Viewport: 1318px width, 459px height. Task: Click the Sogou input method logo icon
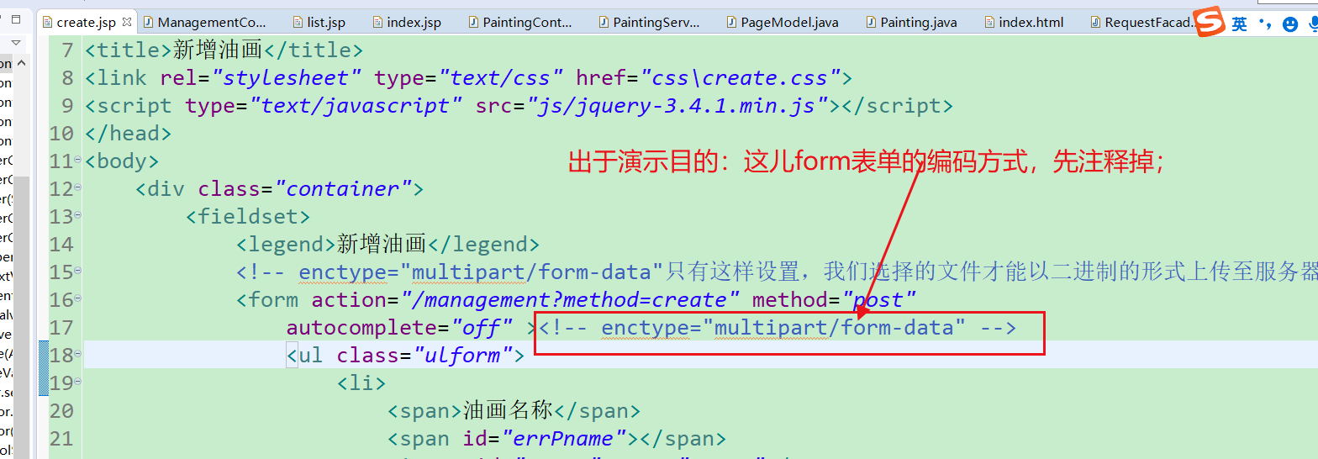click(1210, 21)
